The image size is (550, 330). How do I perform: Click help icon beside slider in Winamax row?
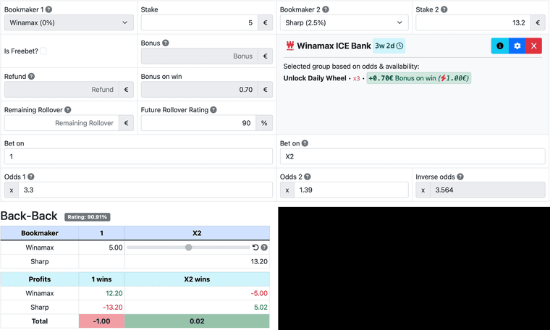click(x=264, y=247)
